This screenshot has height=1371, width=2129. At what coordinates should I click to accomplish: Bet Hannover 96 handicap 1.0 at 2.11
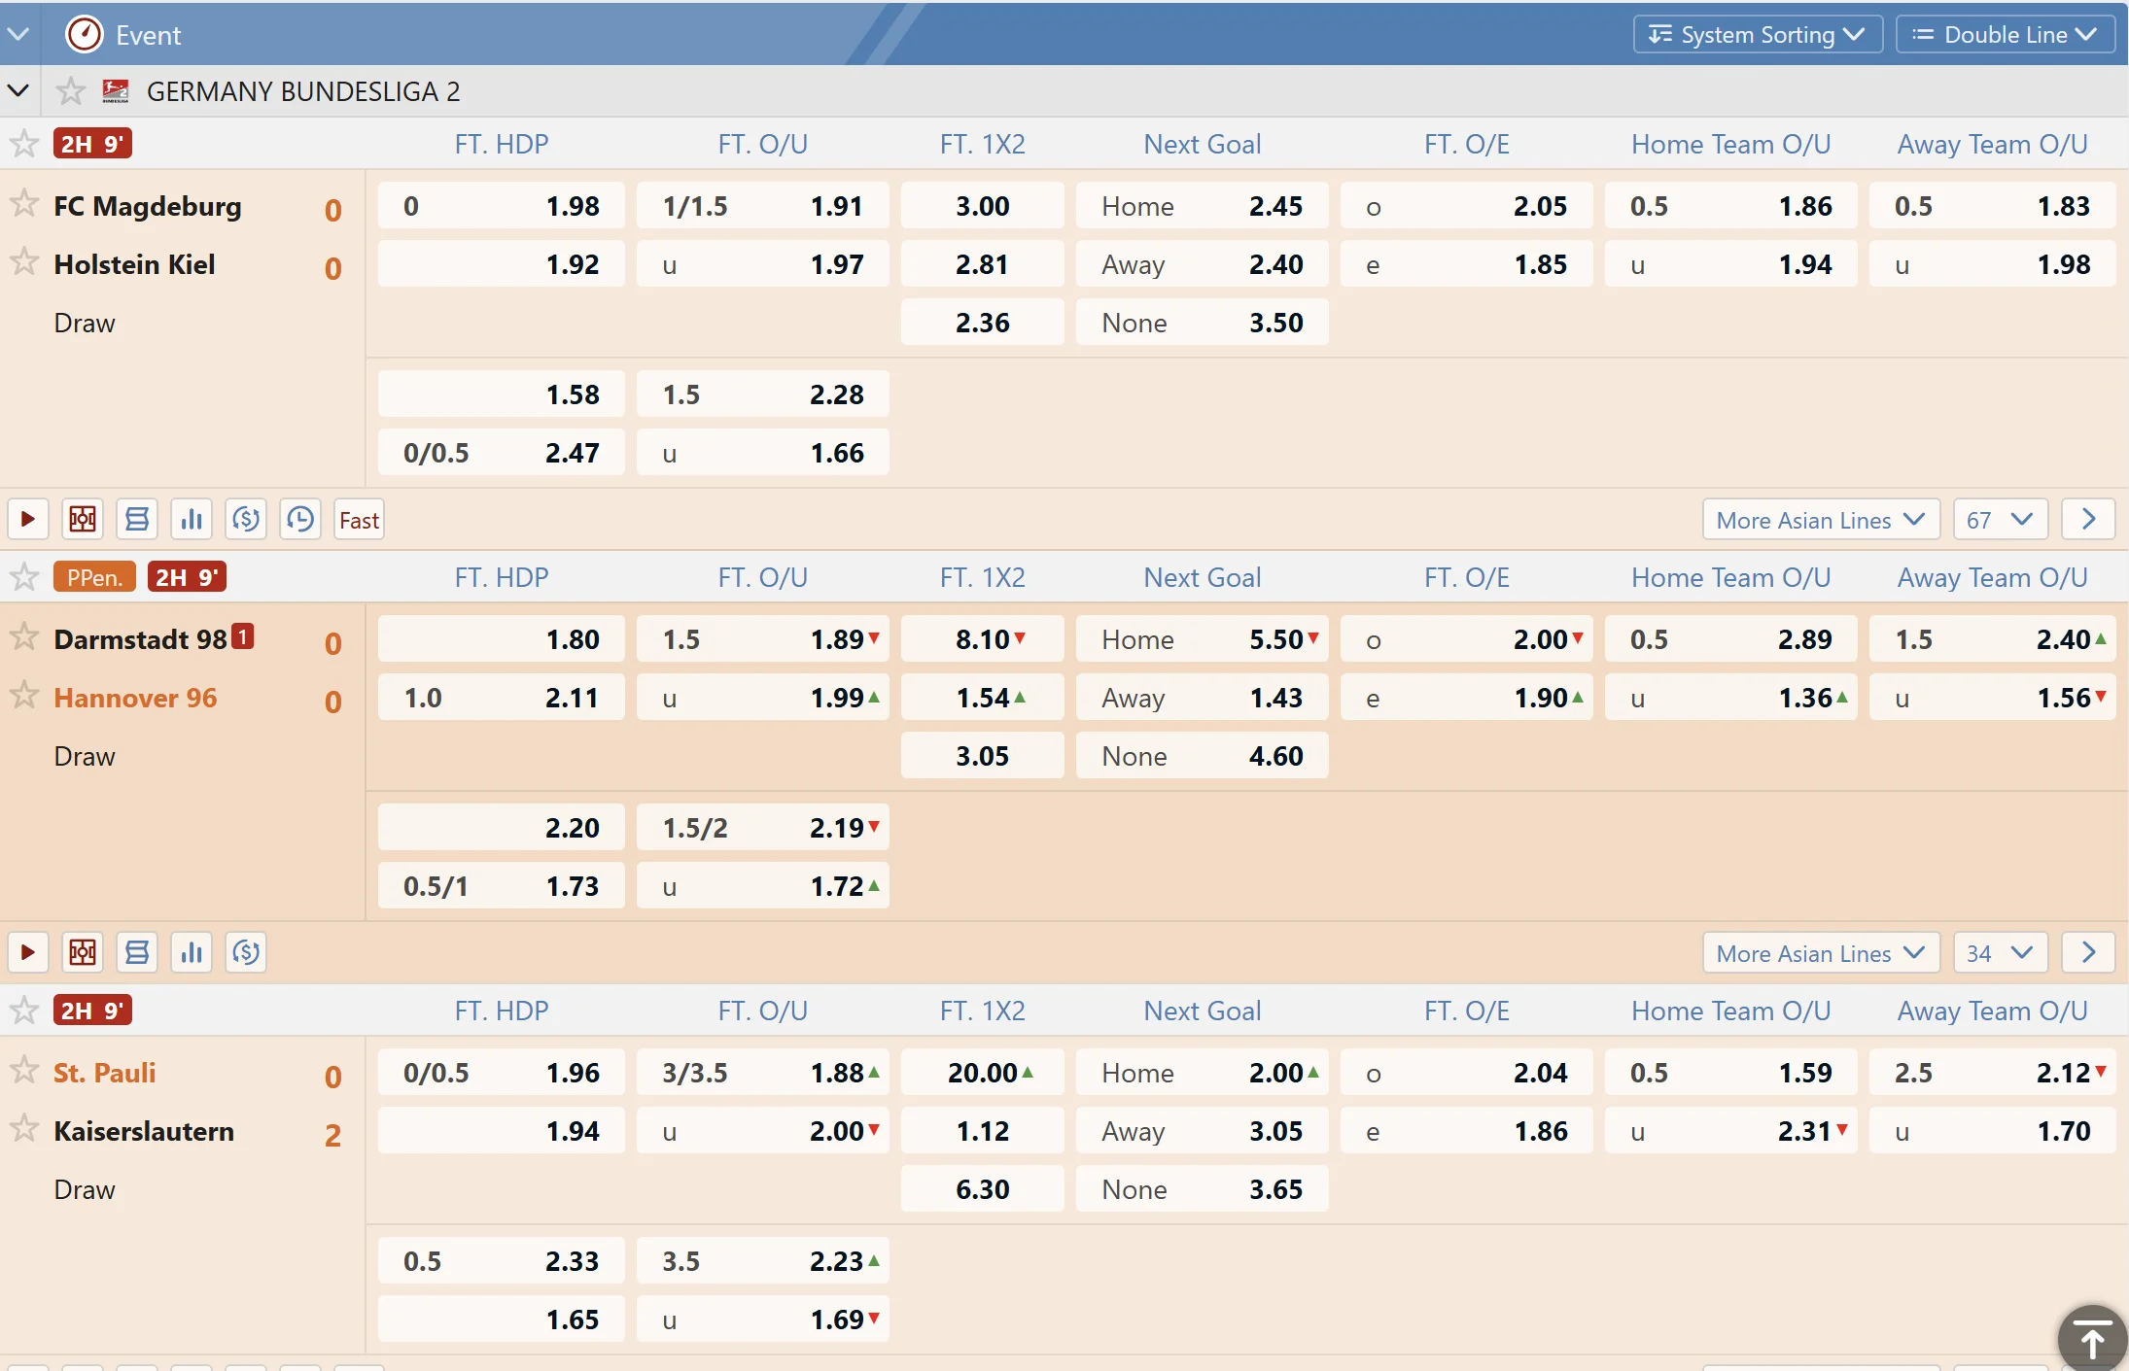pyautogui.click(x=501, y=698)
